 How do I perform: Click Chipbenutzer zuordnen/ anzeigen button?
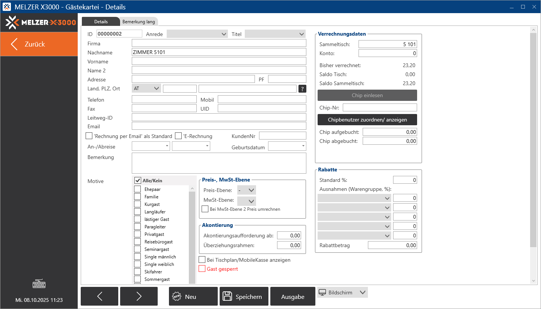368,120
